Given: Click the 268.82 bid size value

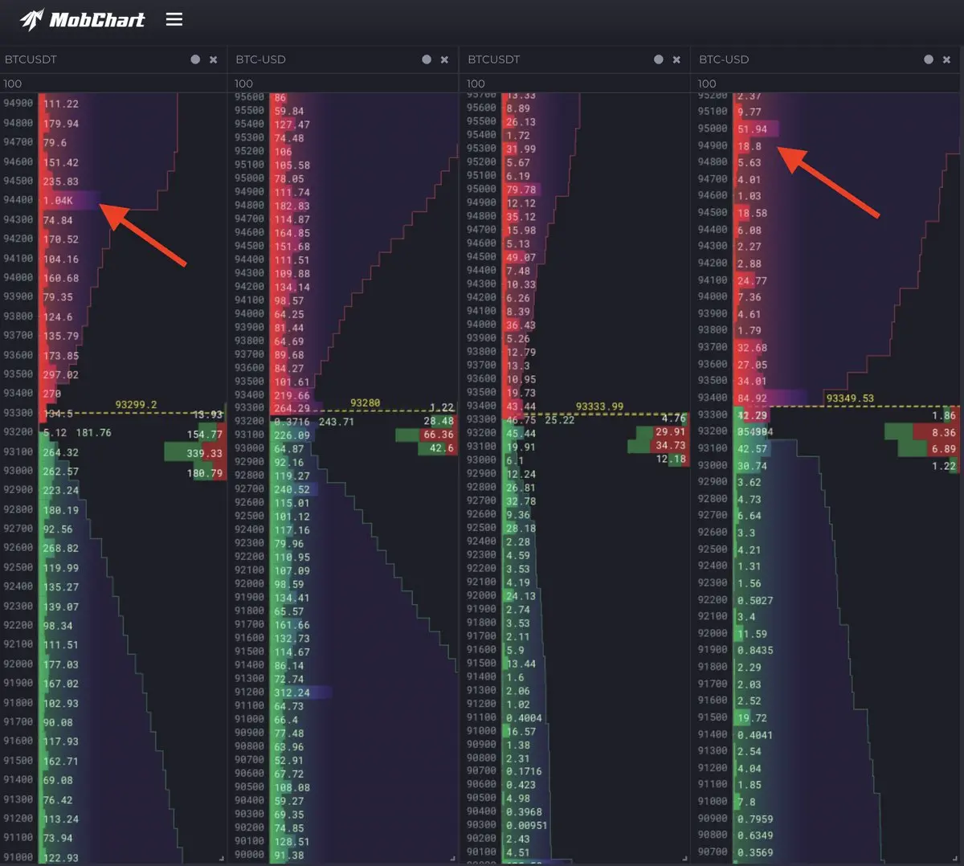Looking at the screenshot, I should click(61, 549).
